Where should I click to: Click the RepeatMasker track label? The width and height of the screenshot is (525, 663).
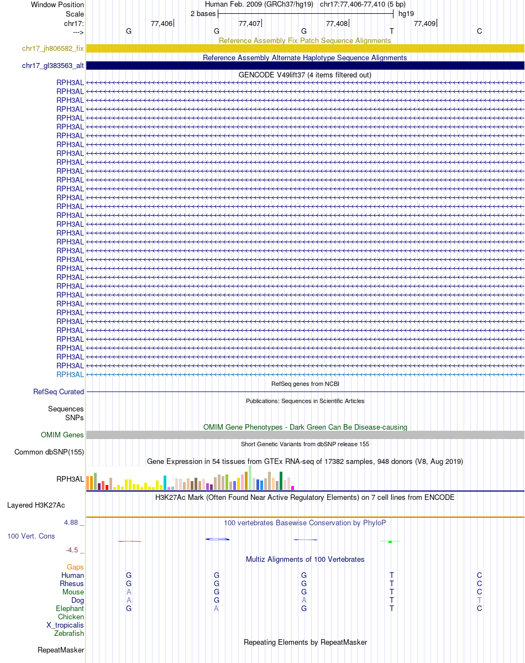[61, 650]
